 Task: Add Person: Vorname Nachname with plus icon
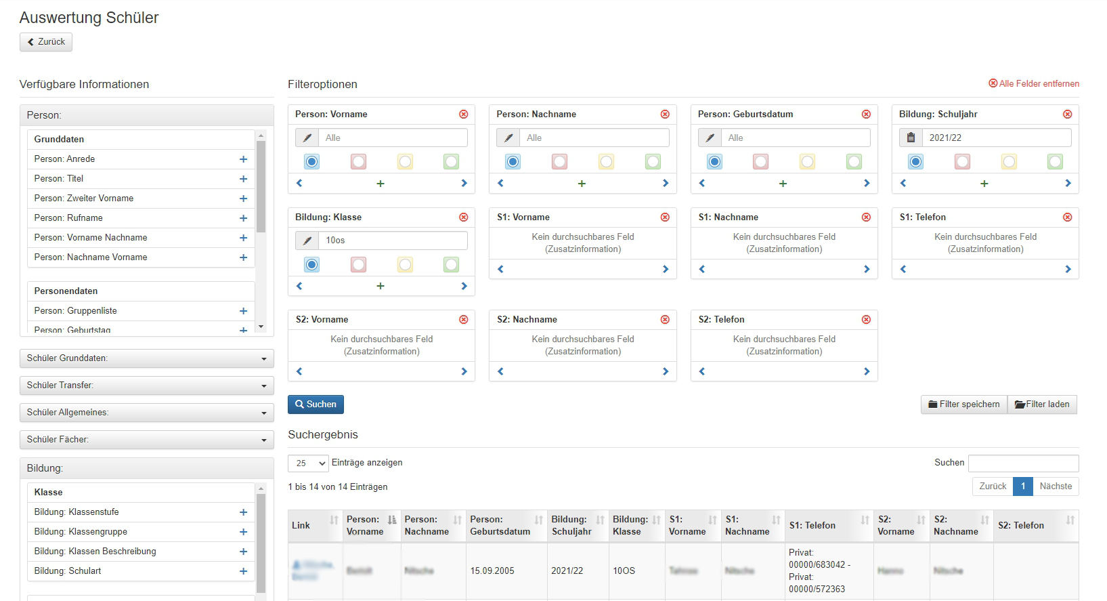click(x=243, y=238)
